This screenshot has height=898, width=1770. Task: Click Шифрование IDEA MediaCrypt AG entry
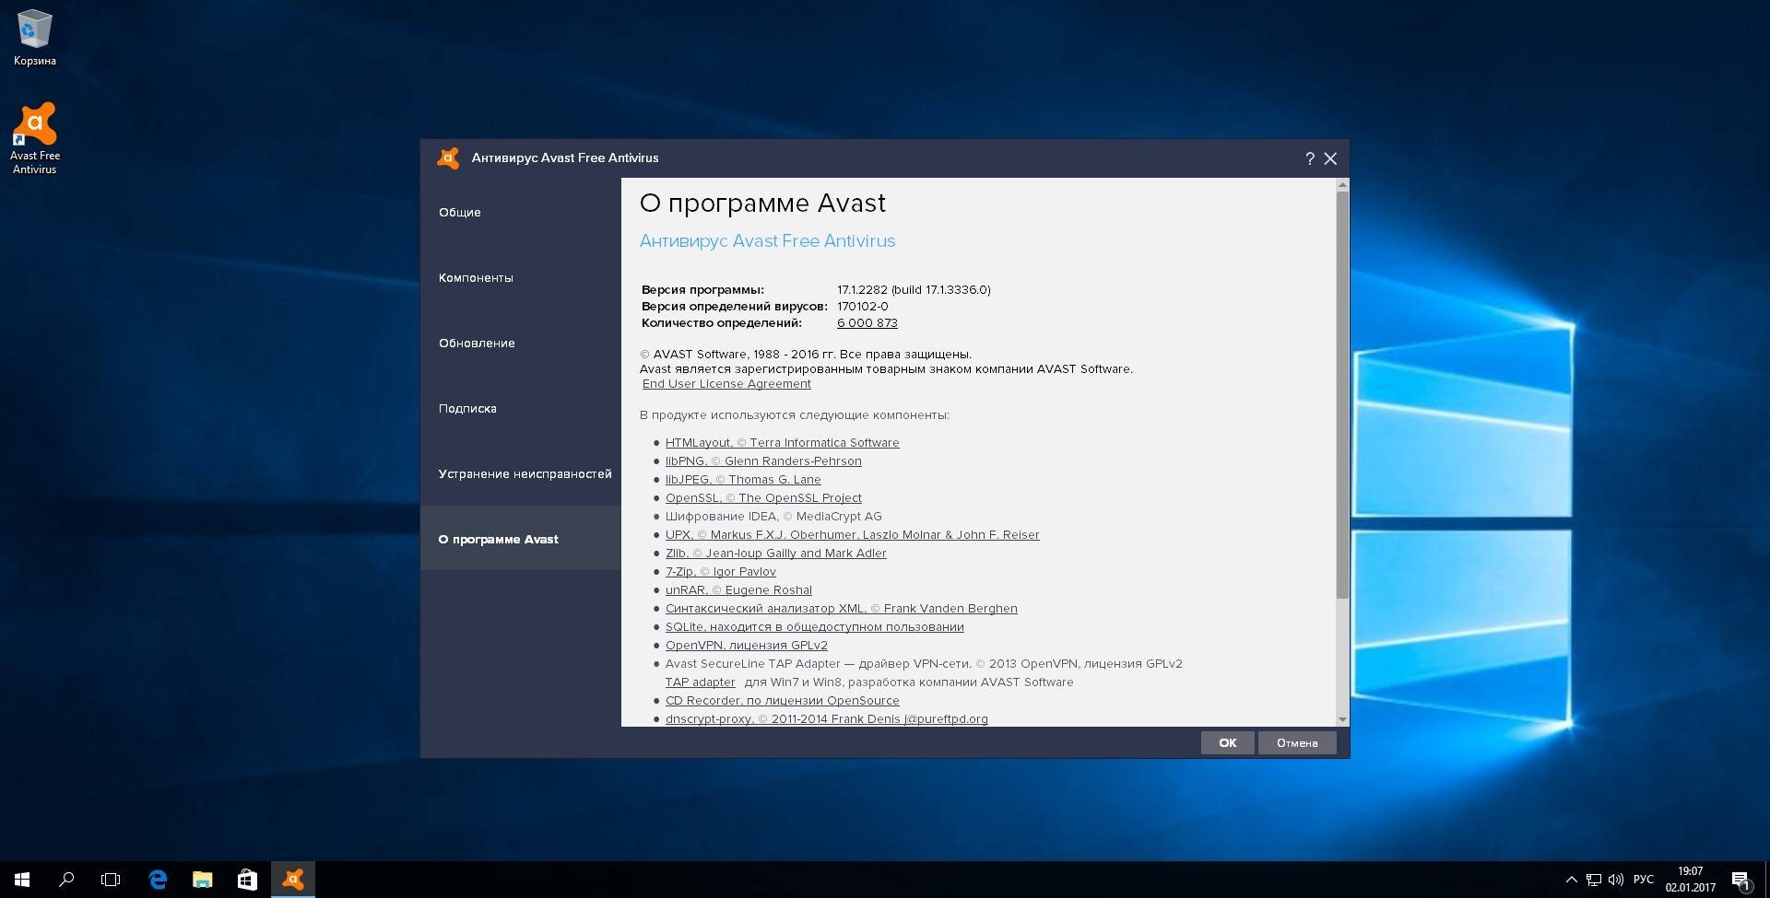(773, 516)
